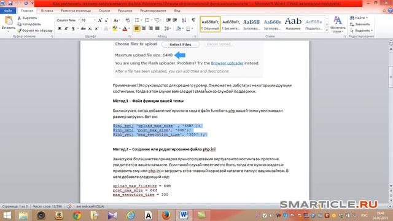Toggle align text right
The image size is (393, 221).
pyautogui.click(x=150, y=29)
